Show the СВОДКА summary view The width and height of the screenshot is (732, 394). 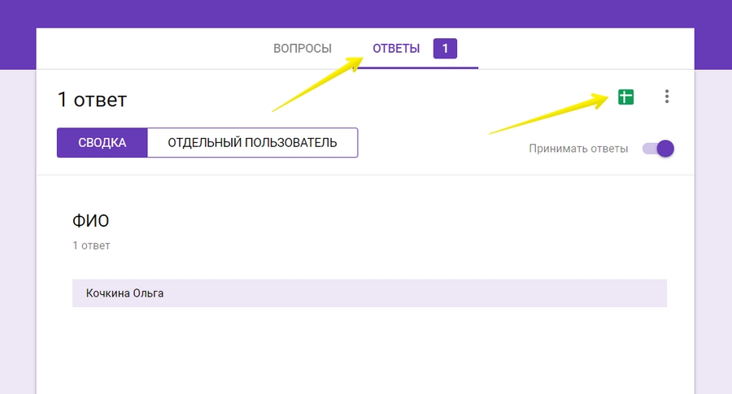click(102, 143)
